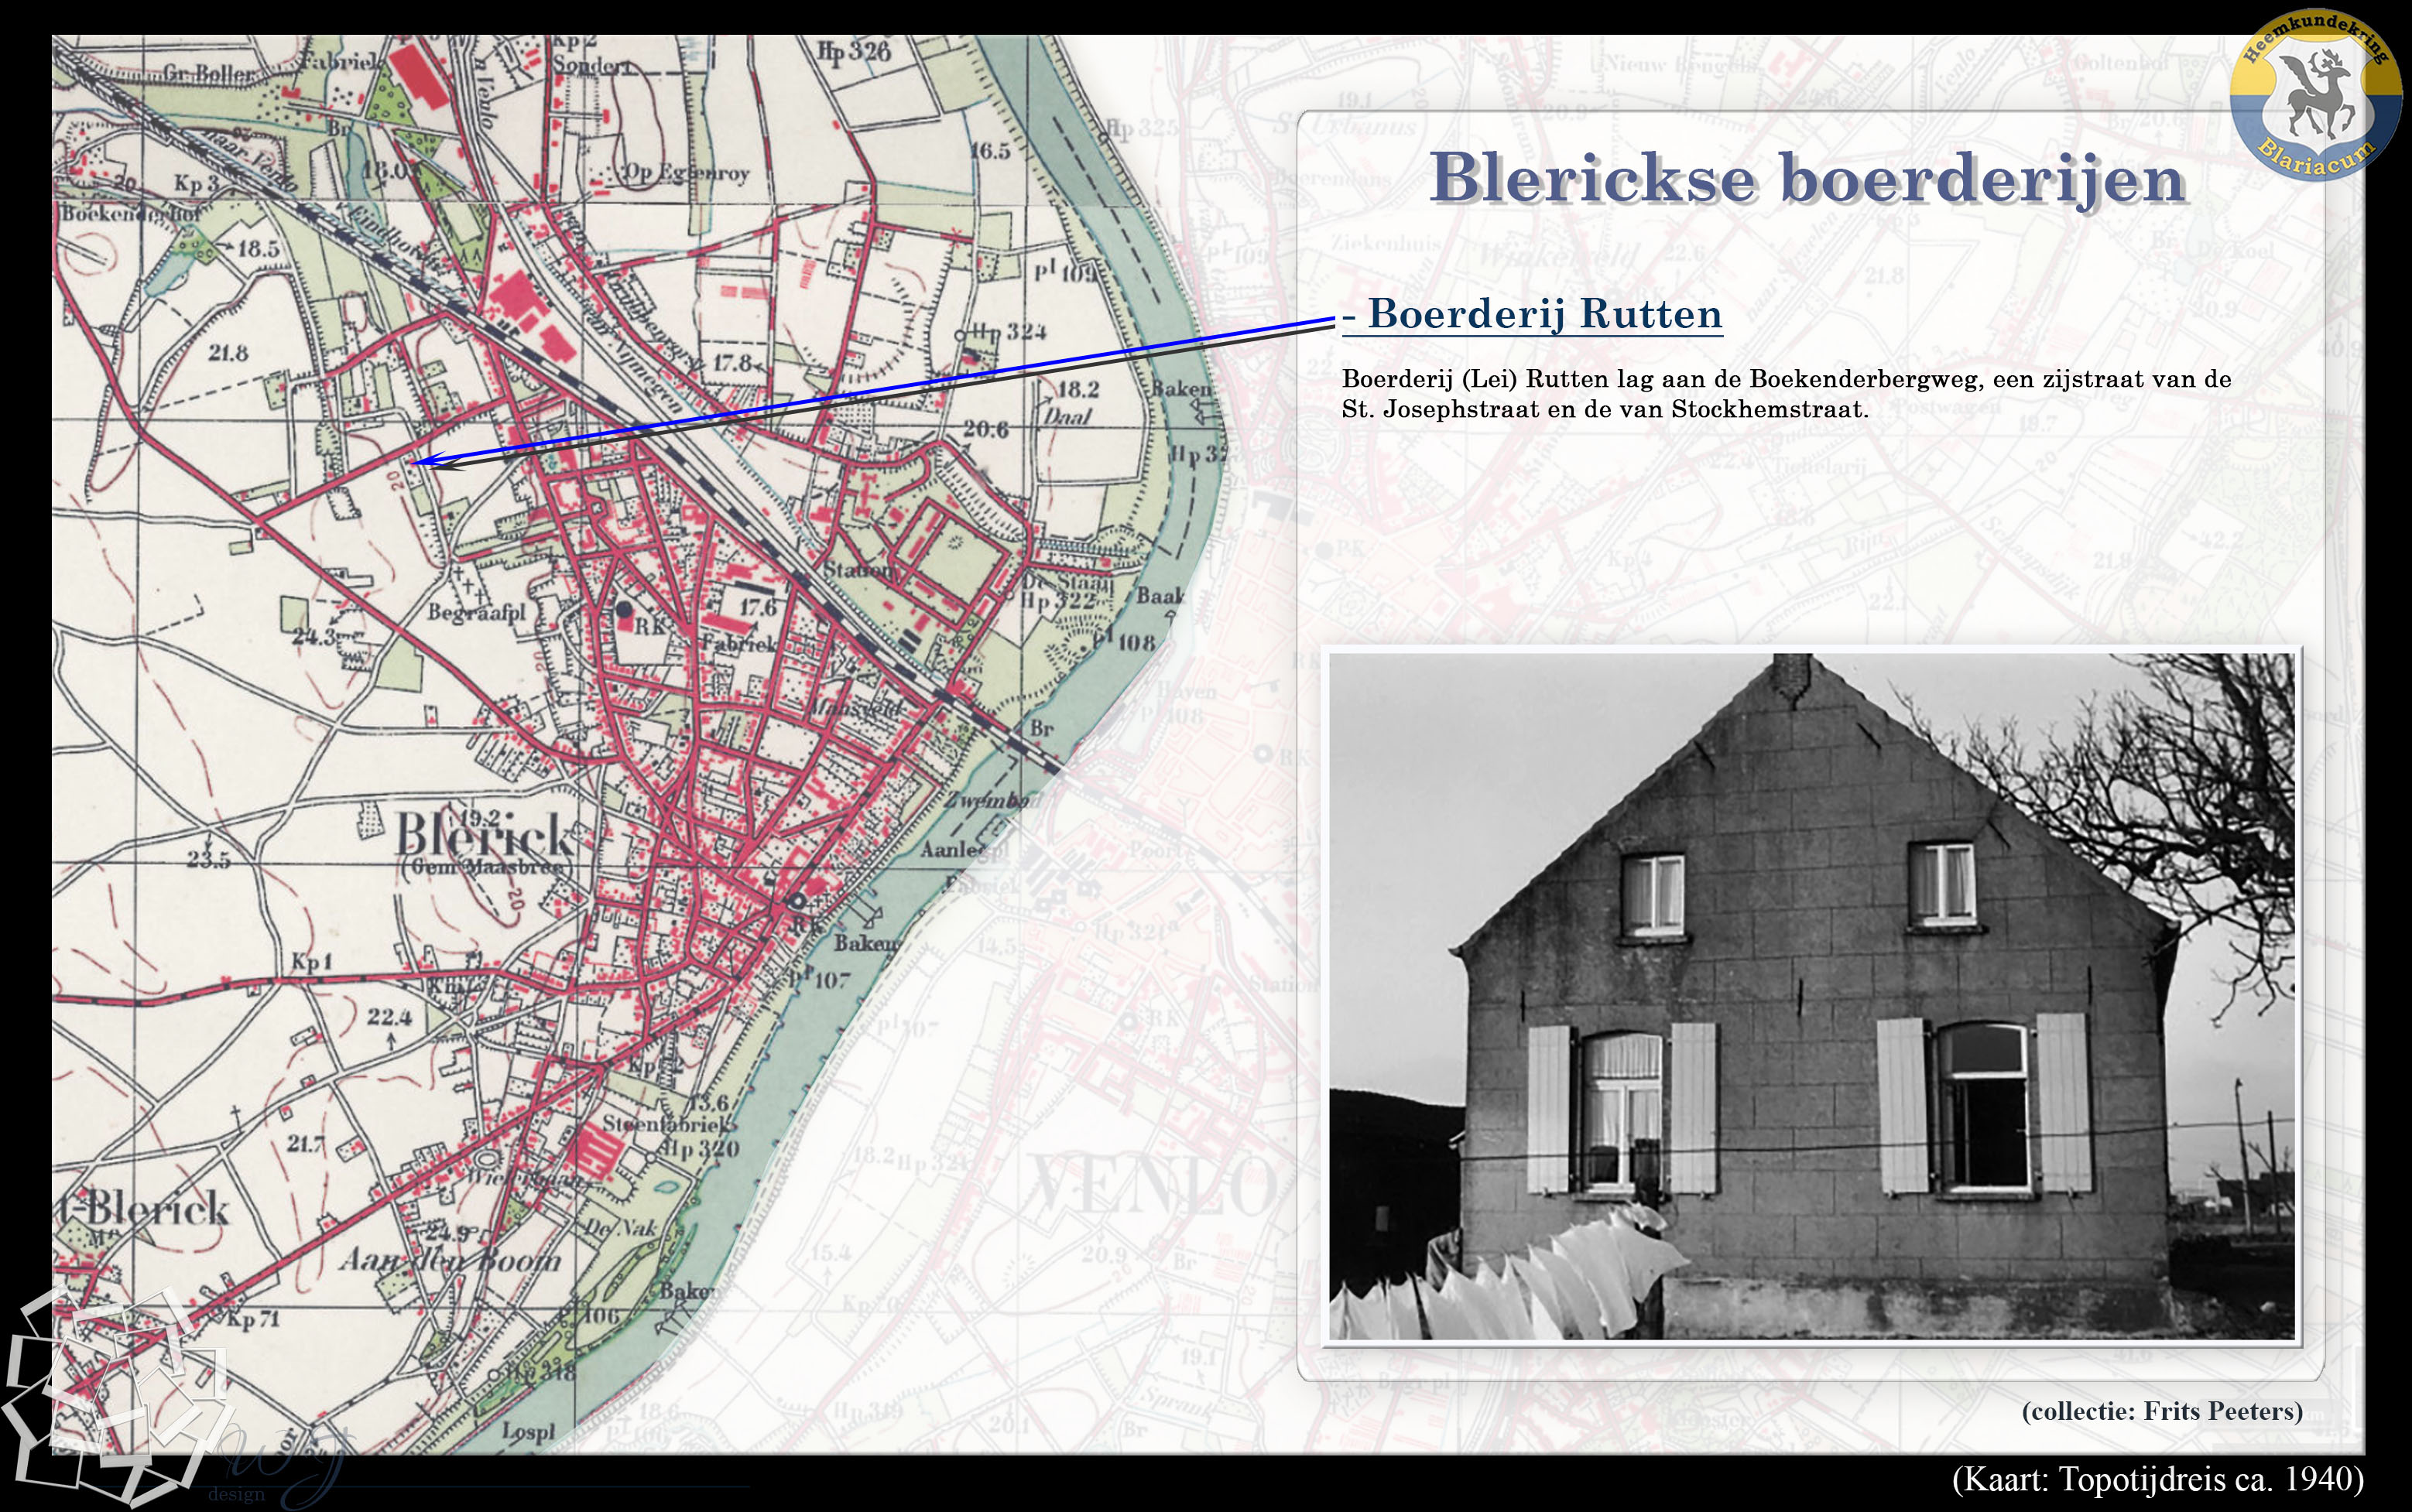The height and width of the screenshot is (1512, 2412).
Task: Click the faded 'VENLO' label on map
Action: [x=1150, y=1185]
